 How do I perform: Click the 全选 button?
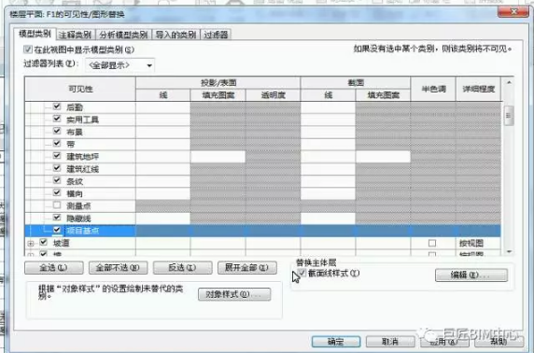click(x=54, y=267)
